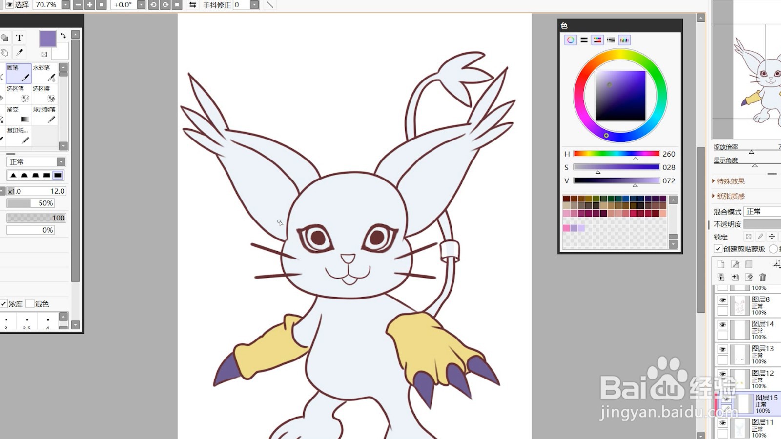Hide layer 图层11
This screenshot has width=781, height=439.
tap(723, 423)
